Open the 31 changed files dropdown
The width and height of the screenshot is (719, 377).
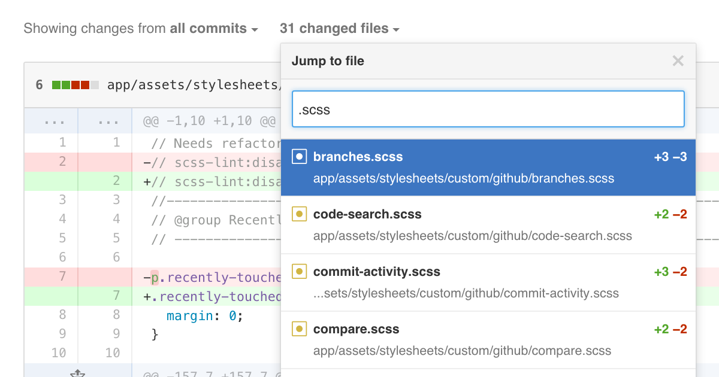(x=340, y=28)
